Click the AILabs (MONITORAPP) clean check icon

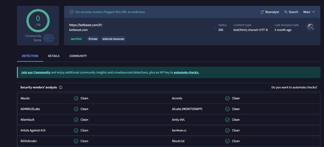click(228, 109)
